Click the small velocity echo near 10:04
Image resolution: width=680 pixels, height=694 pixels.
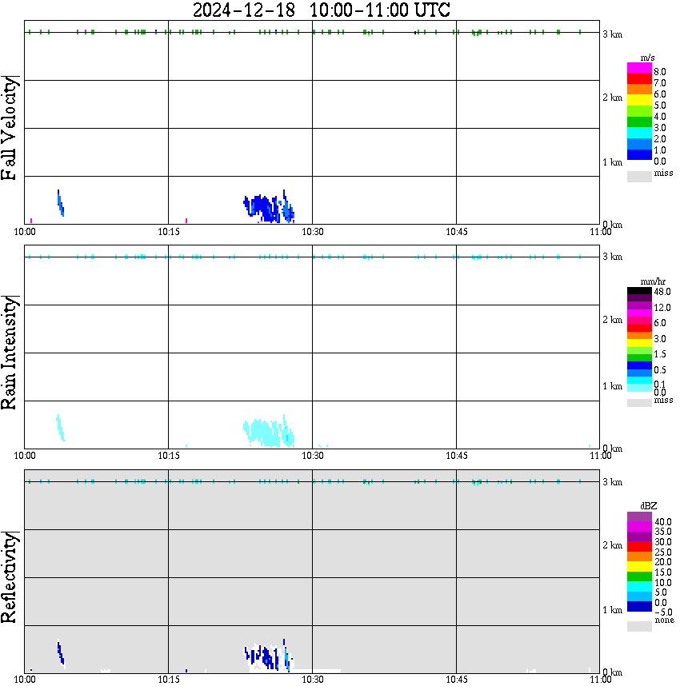coord(61,203)
